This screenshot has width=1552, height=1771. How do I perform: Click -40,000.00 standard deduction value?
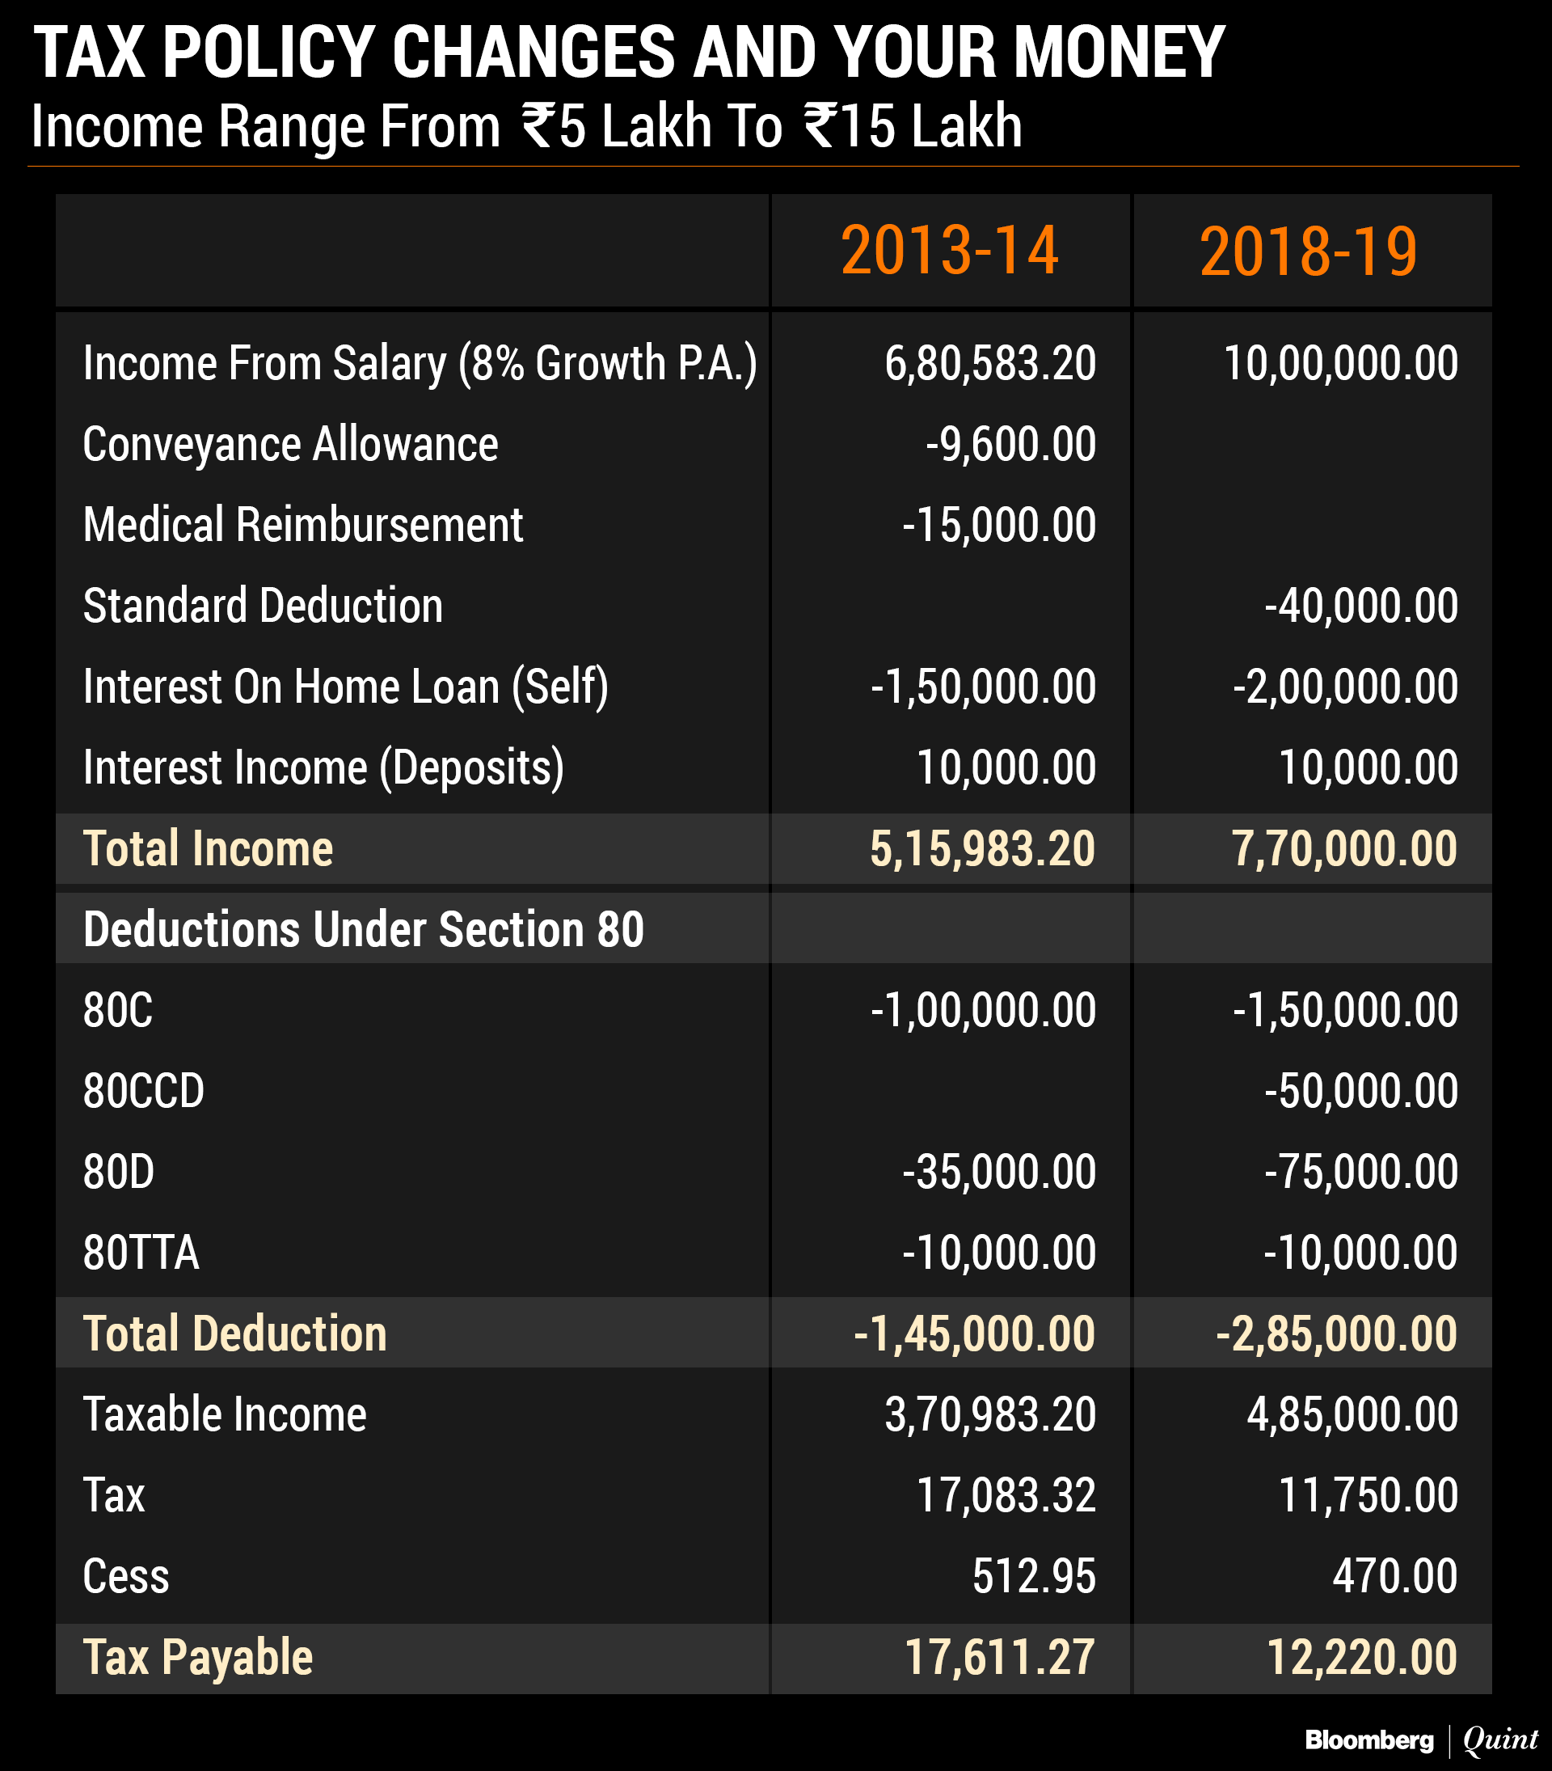tap(1361, 606)
